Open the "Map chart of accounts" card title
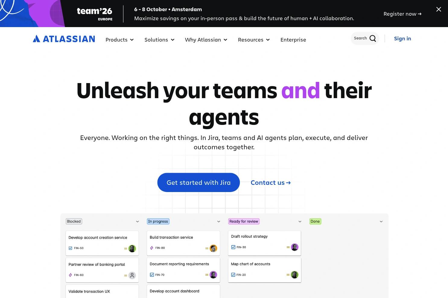The image size is (448, 298). 251,264
